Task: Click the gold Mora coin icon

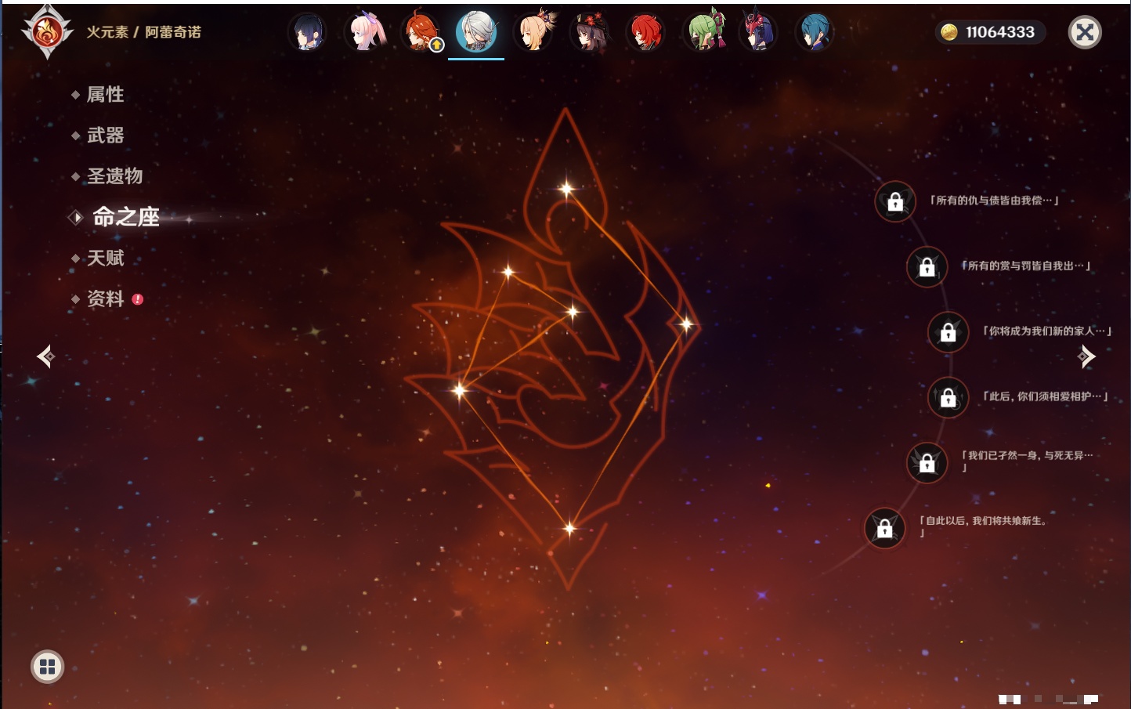Action: pos(949,32)
